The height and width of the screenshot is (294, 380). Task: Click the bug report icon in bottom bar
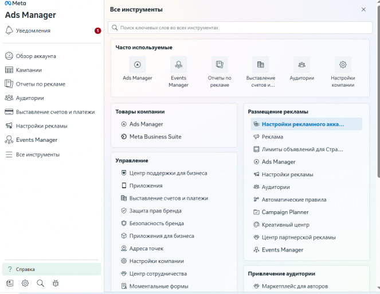56,283
